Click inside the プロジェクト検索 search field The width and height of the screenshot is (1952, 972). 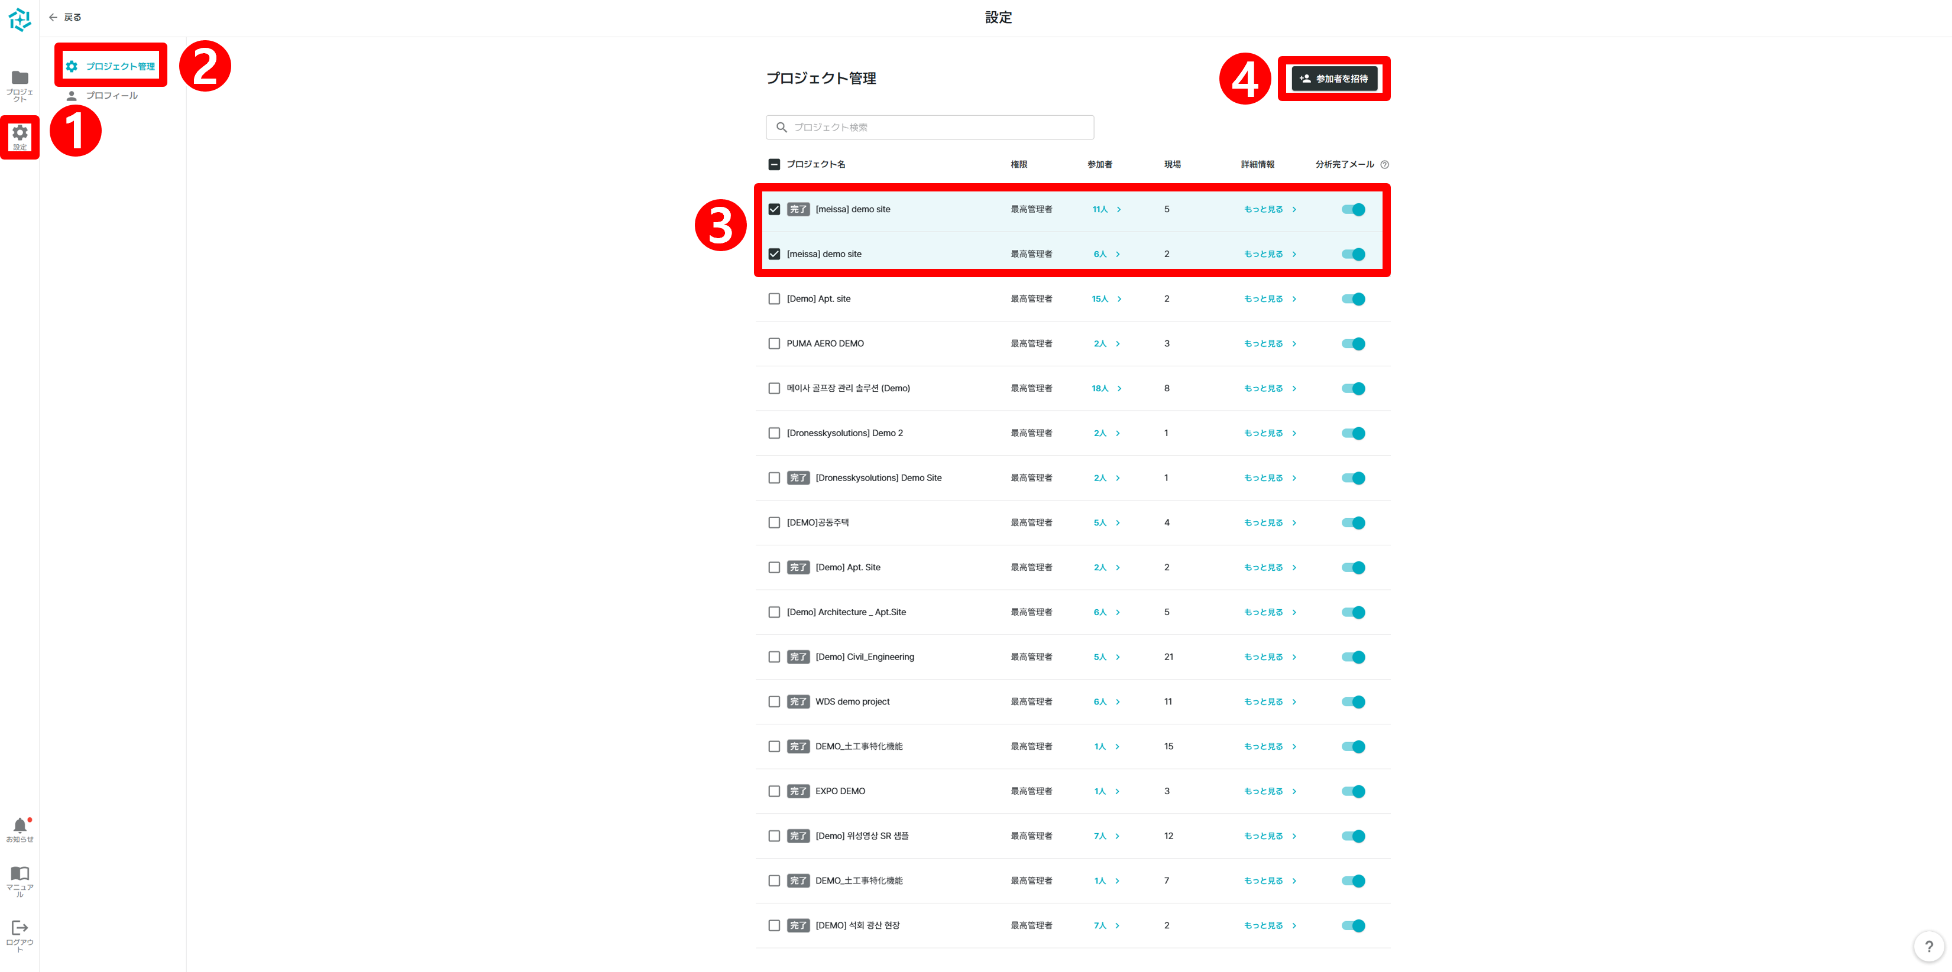pyautogui.click(x=929, y=127)
